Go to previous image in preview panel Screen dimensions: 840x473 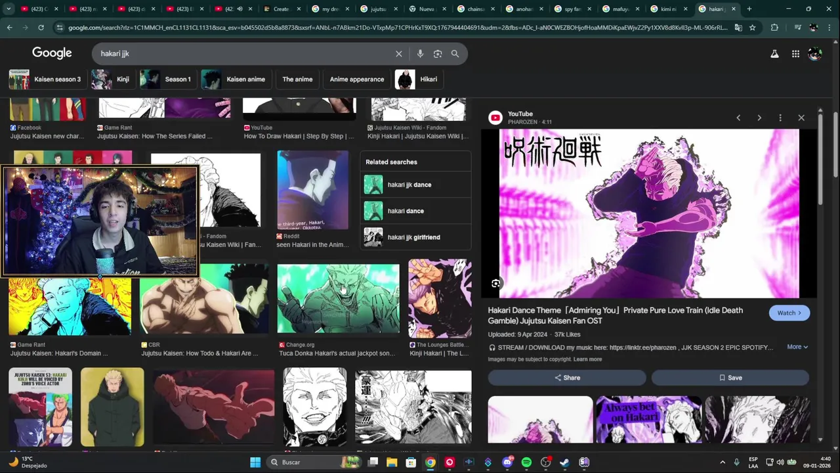pyautogui.click(x=738, y=118)
